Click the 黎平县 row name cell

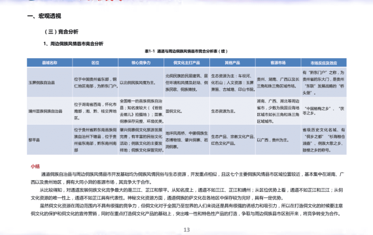[50, 140]
